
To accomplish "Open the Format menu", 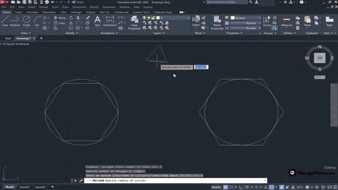I will pyautogui.click(x=43, y=7).
